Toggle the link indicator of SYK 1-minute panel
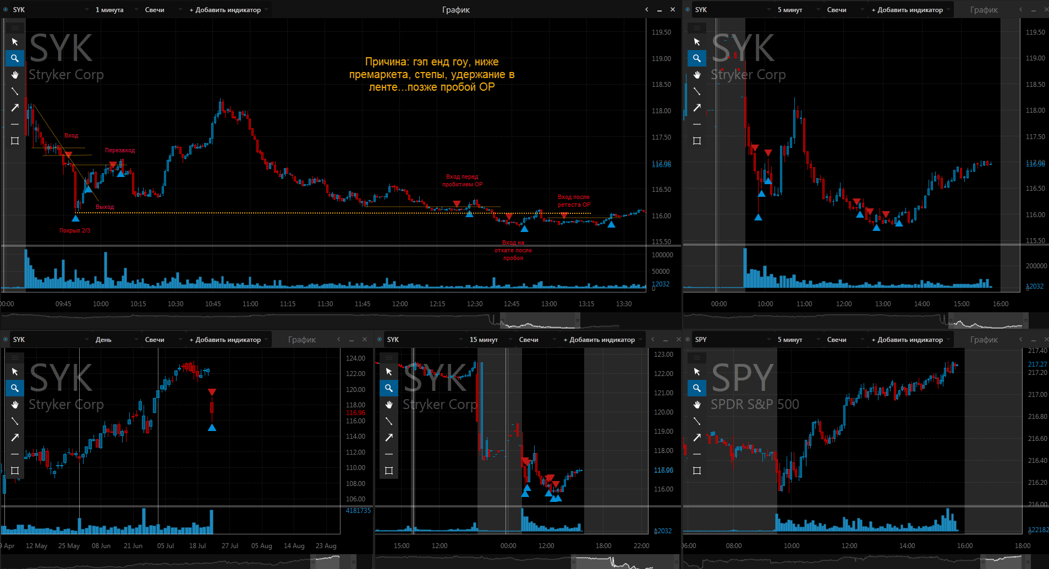The width and height of the screenshot is (1049, 569). [6, 10]
